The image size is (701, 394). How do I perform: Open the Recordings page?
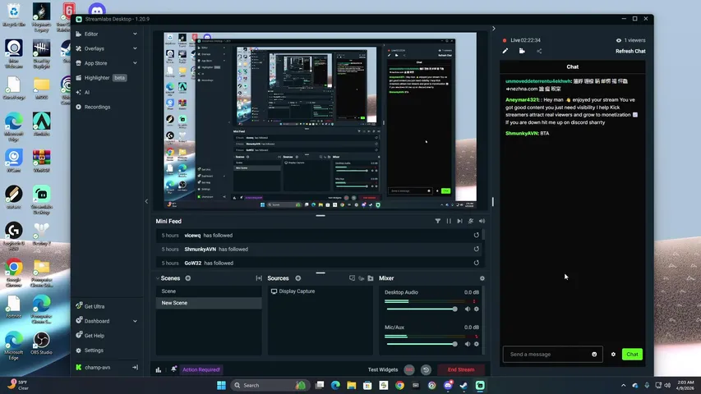(x=97, y=108)
